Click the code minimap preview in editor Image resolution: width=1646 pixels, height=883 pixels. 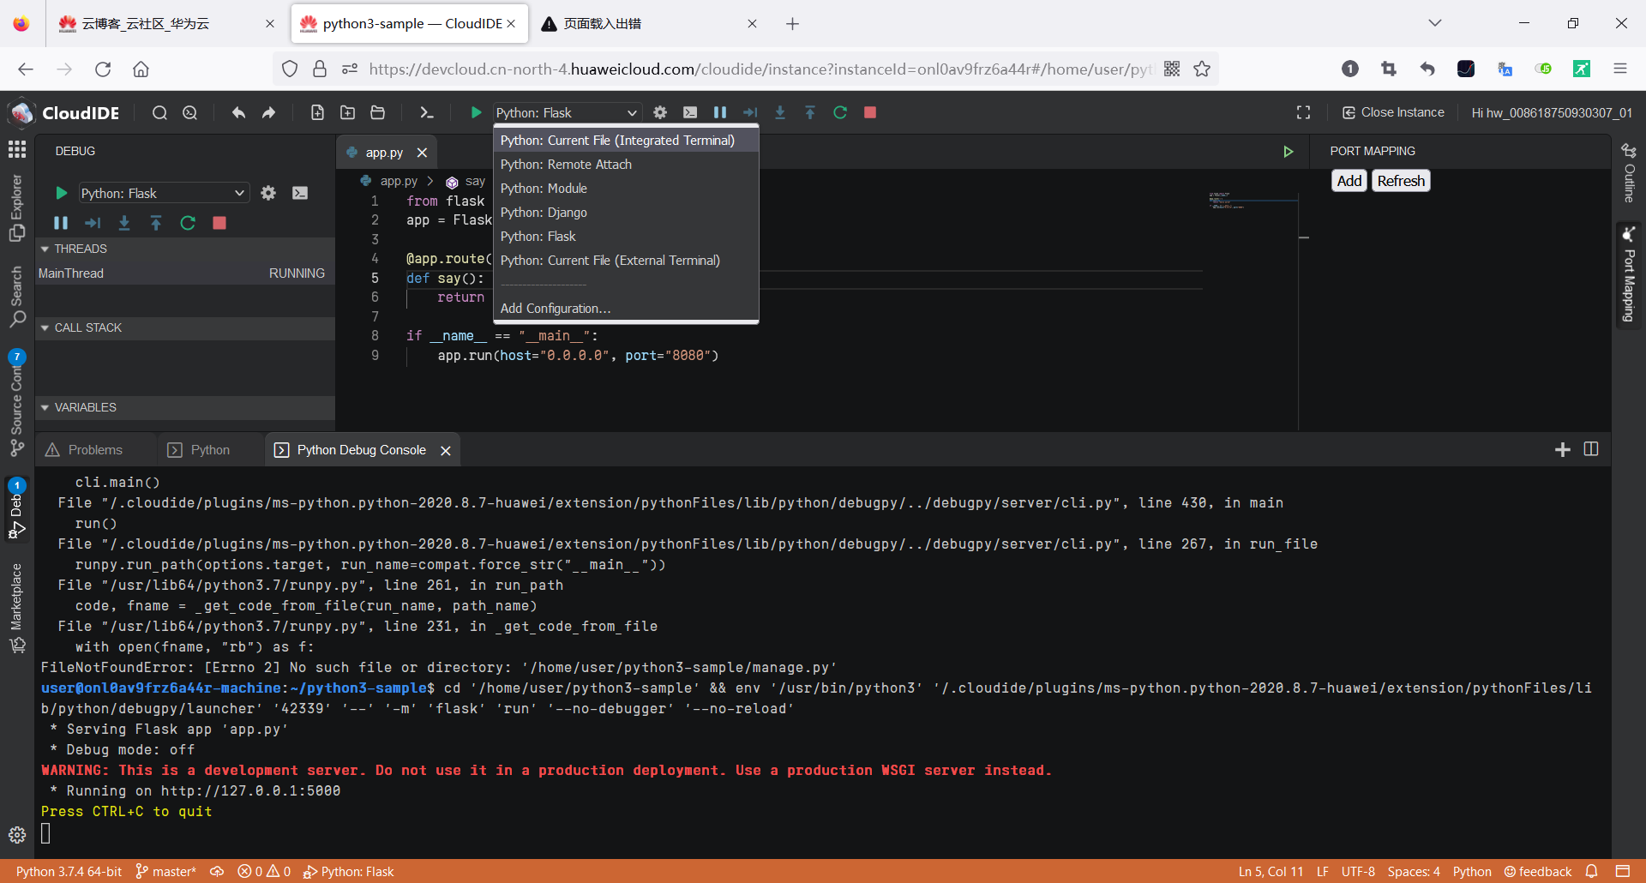pyautogui.click(x=1226, y=201)
